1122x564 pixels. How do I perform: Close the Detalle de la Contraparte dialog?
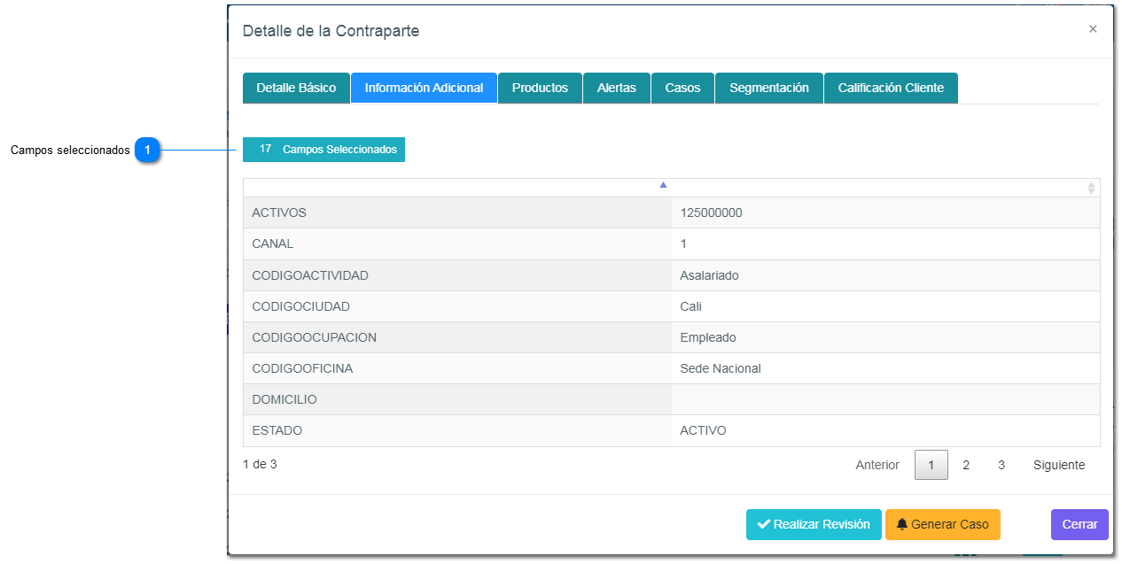pyautogui.click(x=1092, y=29)
